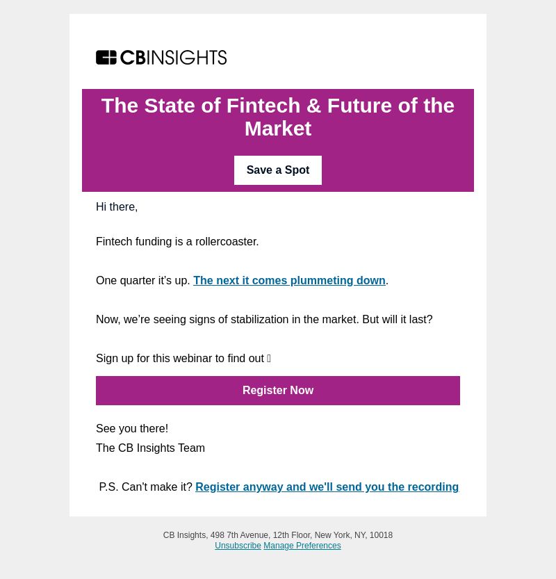This screenshot has width=556, height=579.
Task: Click the Unsubscribe link in the footer
Action: (x=238, y=546)
